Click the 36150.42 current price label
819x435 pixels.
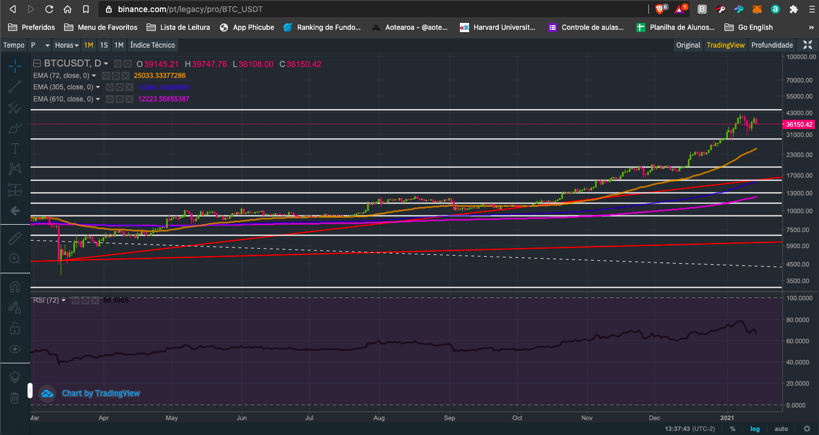800,124
